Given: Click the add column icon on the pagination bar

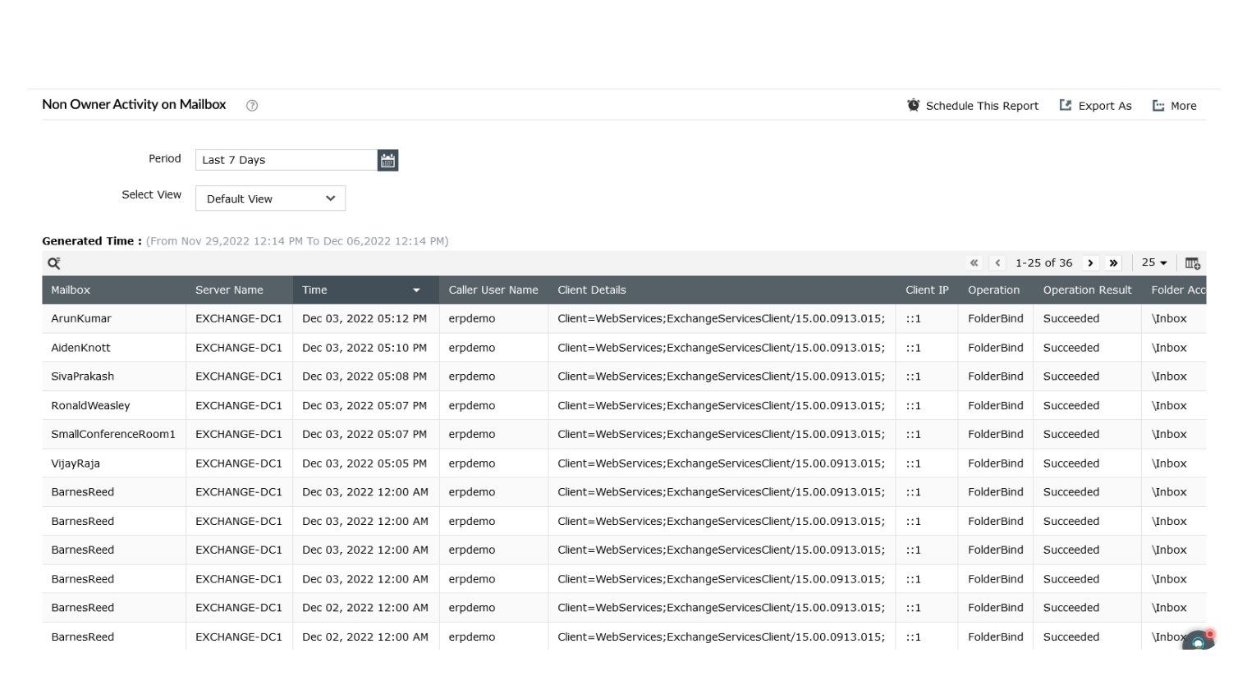Looking at the screenshot, I should coord(1192,262).
